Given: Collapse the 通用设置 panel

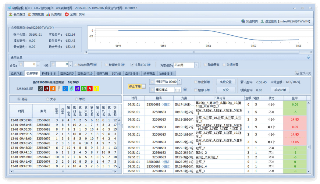Looking at the screenshot, I should tap(308, 57).
